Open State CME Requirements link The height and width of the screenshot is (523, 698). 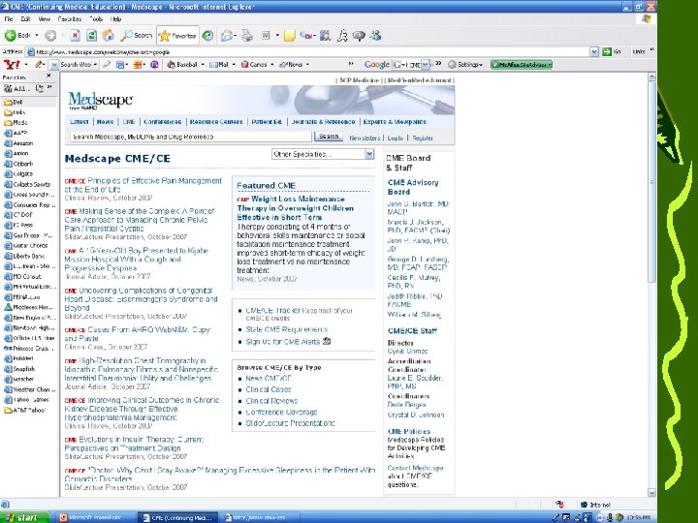click(287, 329)
